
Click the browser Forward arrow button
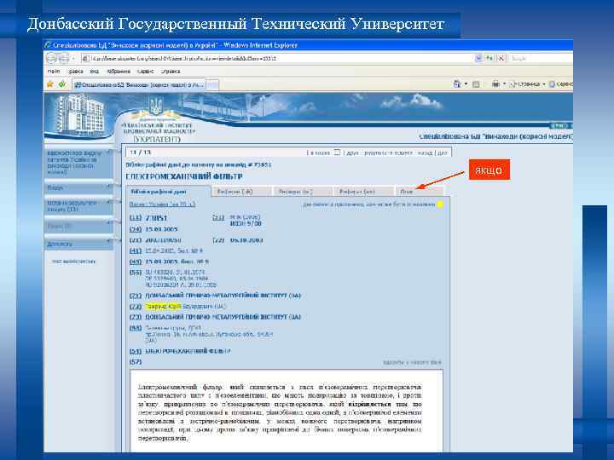(63, 58)
